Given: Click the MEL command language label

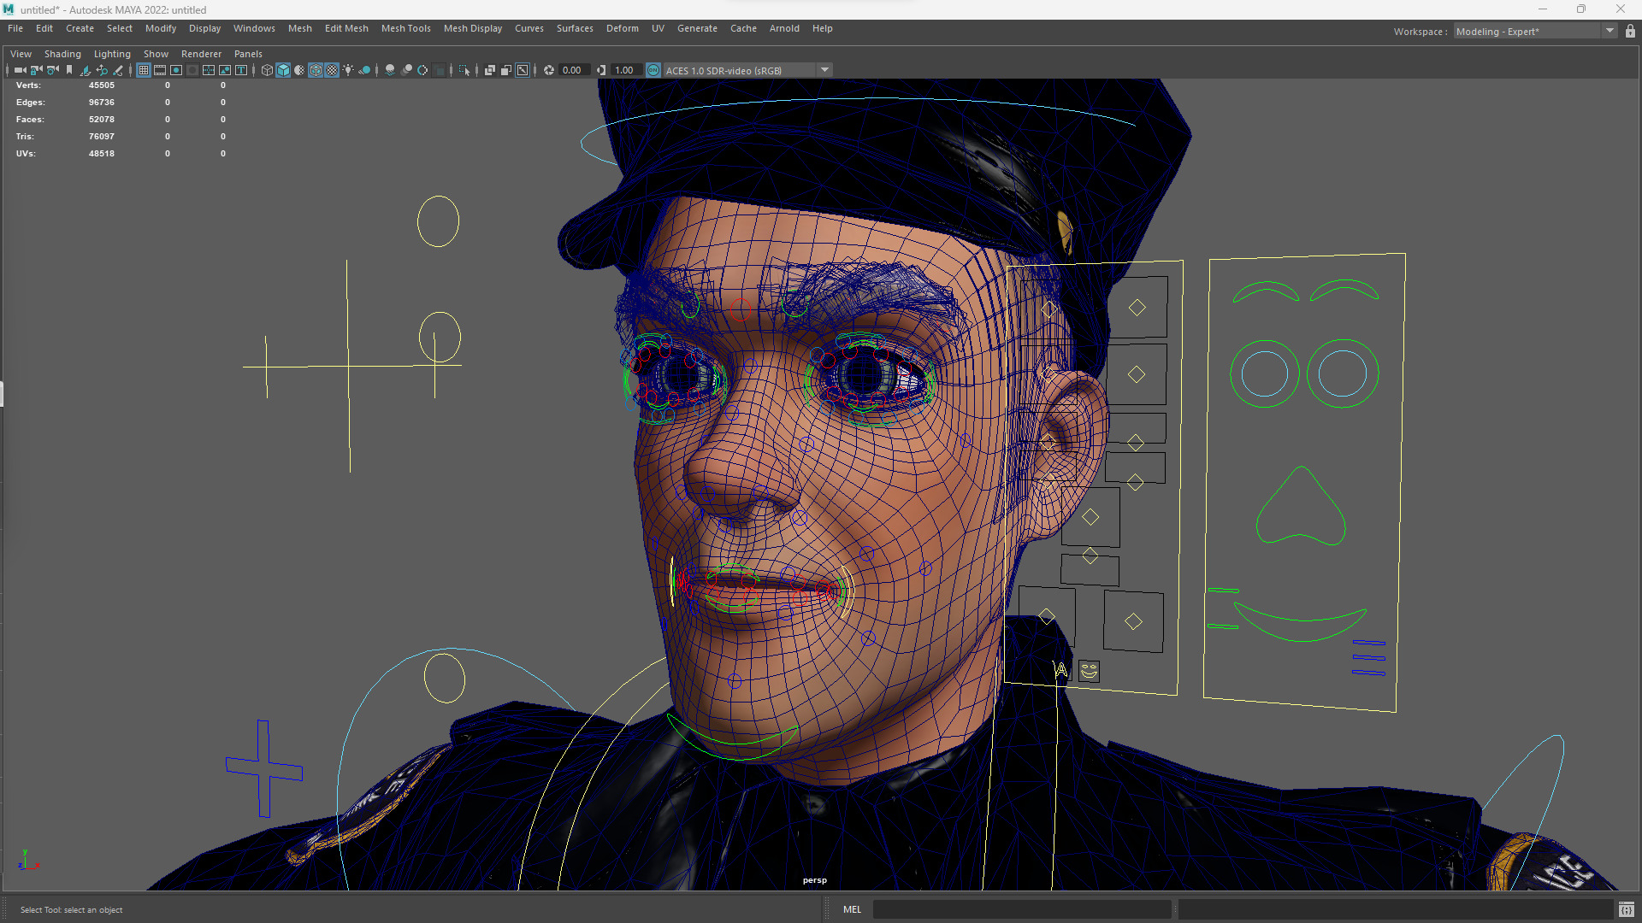Looking at the screenshot, I should click(x=852, y=909).
